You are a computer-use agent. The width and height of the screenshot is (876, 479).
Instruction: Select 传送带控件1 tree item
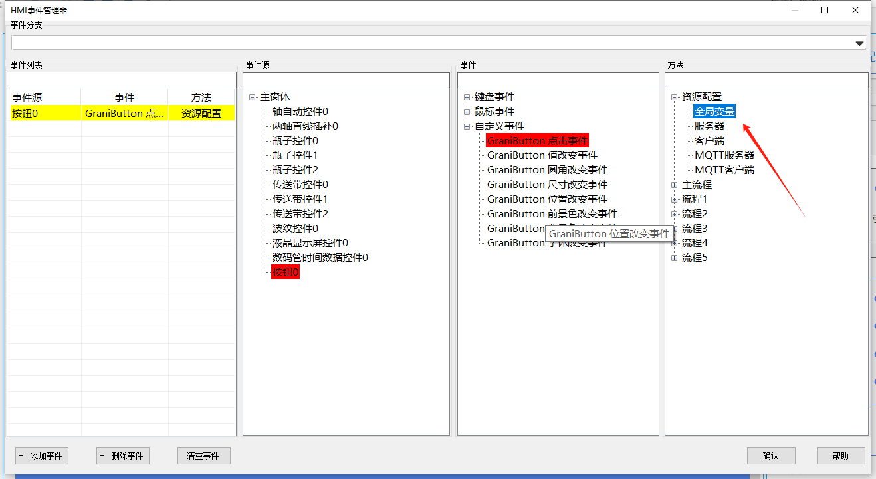(300, 199)
